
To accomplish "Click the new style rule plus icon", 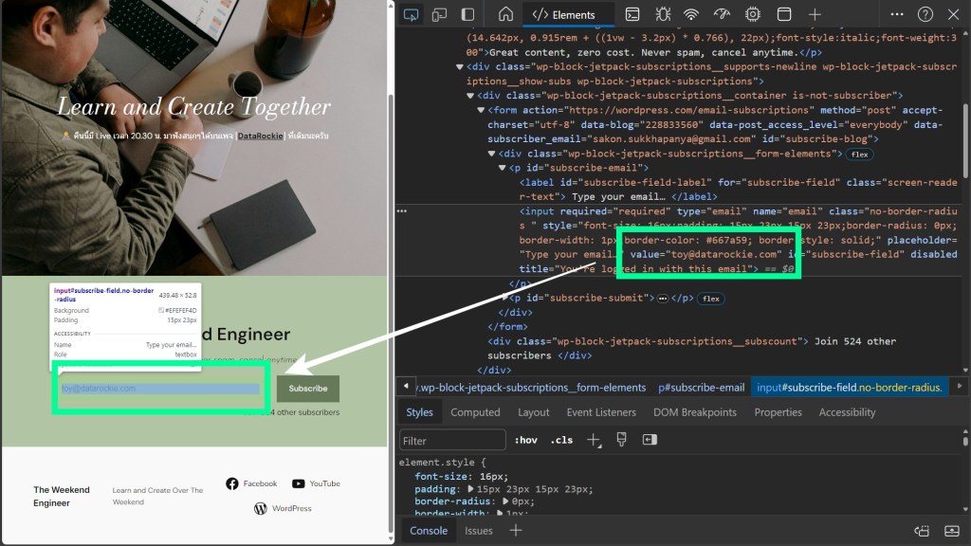I will 594,440.
